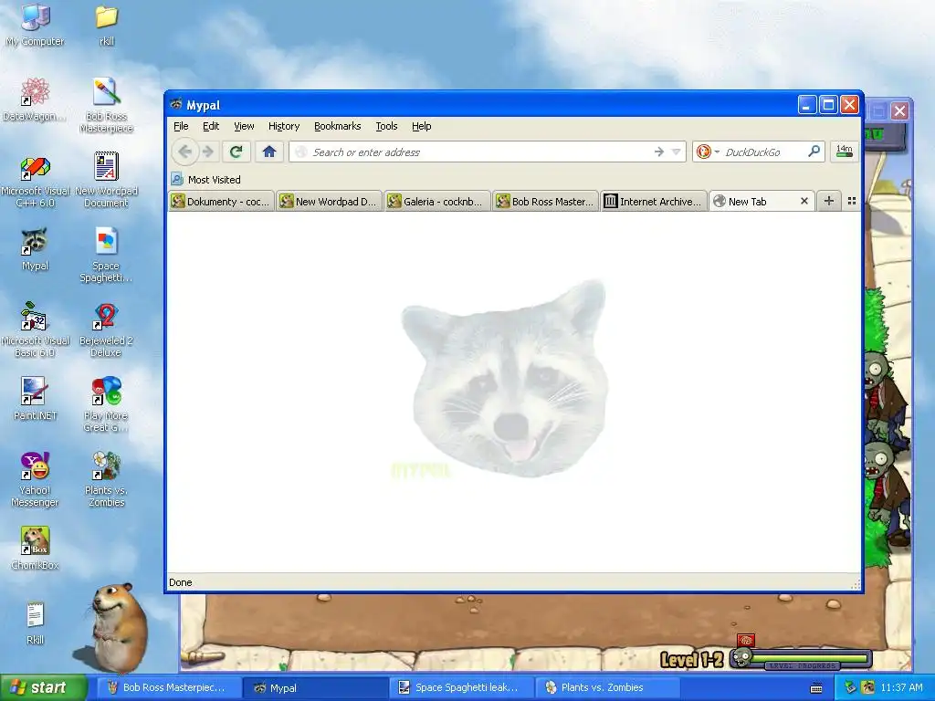
Task: Select the Rkill text file icon
Action: [35, 623]
